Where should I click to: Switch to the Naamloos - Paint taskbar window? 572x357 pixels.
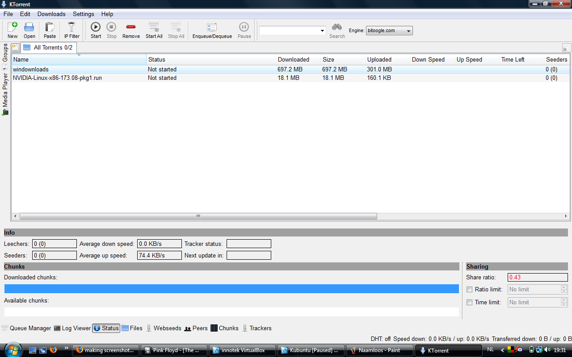point(379,350)
